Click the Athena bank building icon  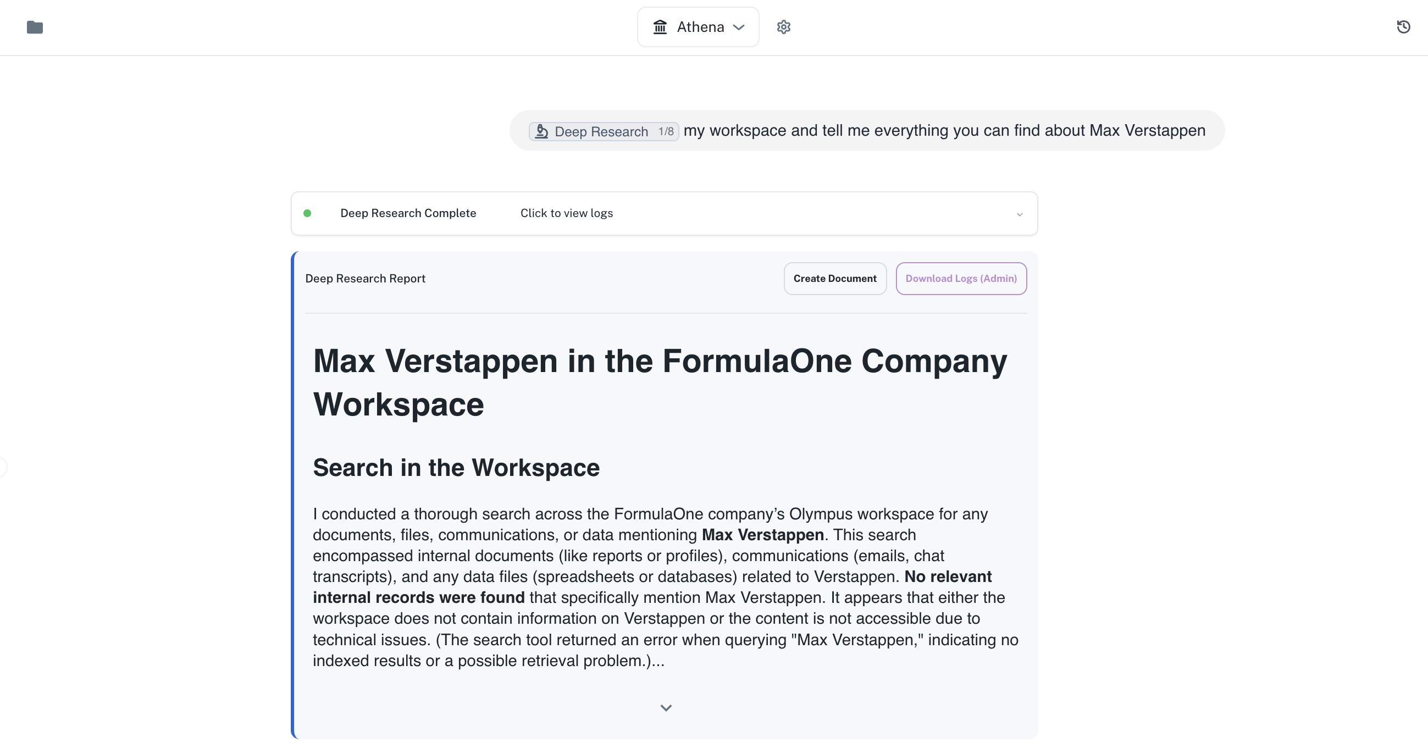[x=660, y=26]
